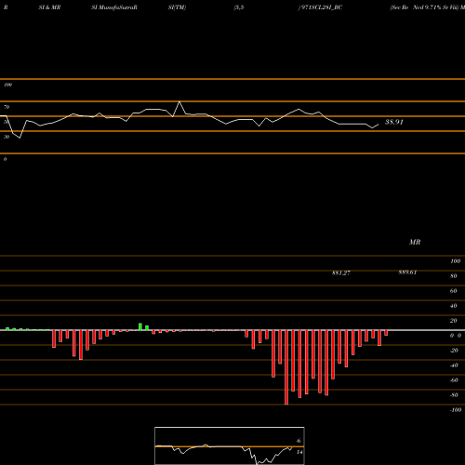Click the 'Ncd 9.71% Sr Viii' description text

click(x=436, y=7)
